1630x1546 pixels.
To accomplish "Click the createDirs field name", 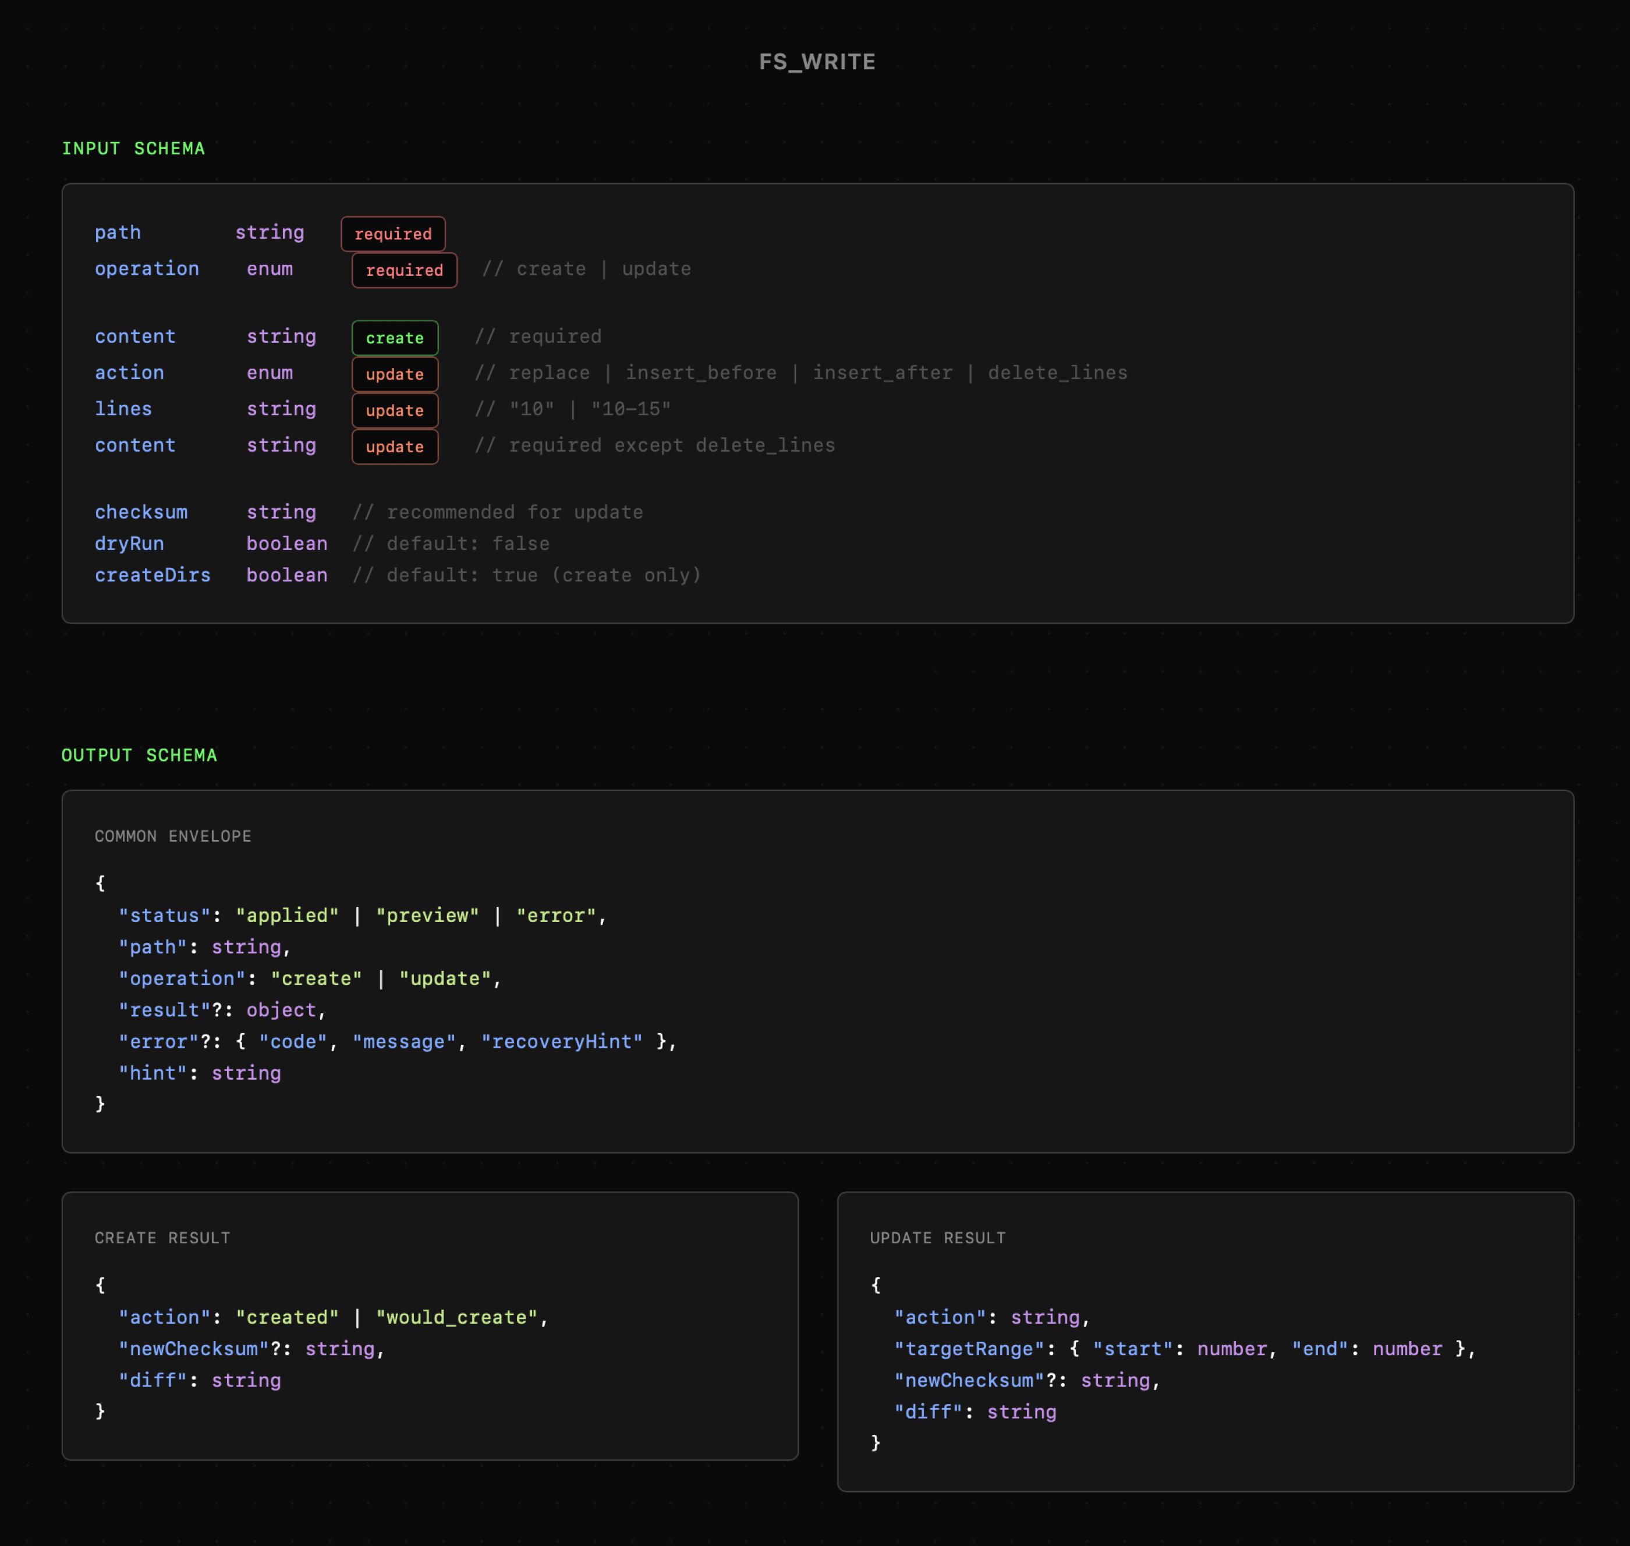I will 153,575.
